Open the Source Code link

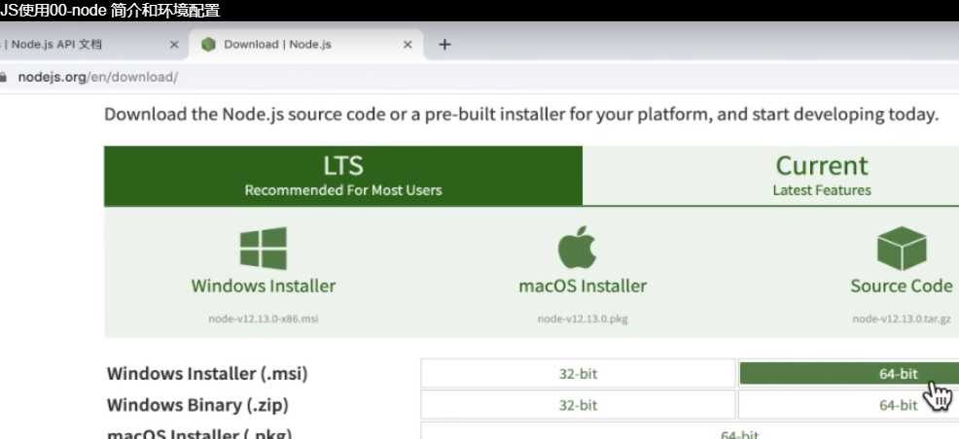point(902,286)
